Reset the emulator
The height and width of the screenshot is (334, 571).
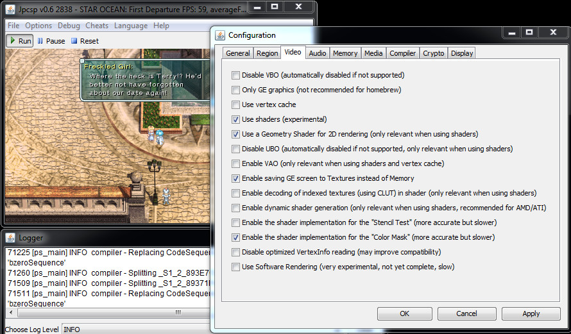click(x=85, y=41)
